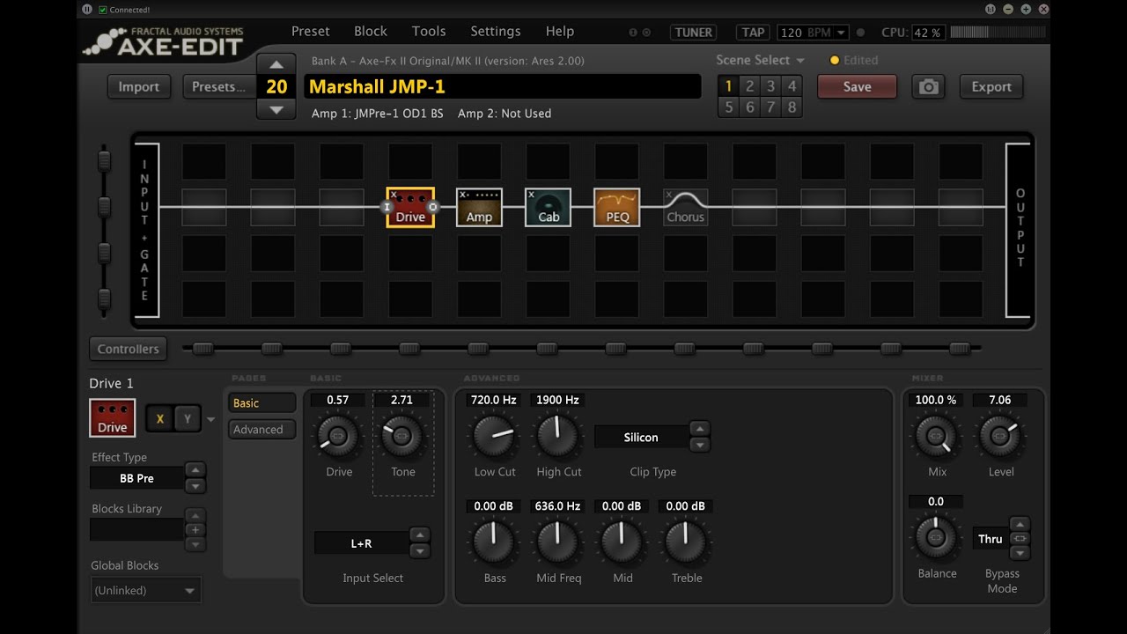Click Bypass Mode down arrow
The height and width of the screenshot is (634, 1127).
click(1020, 553)
